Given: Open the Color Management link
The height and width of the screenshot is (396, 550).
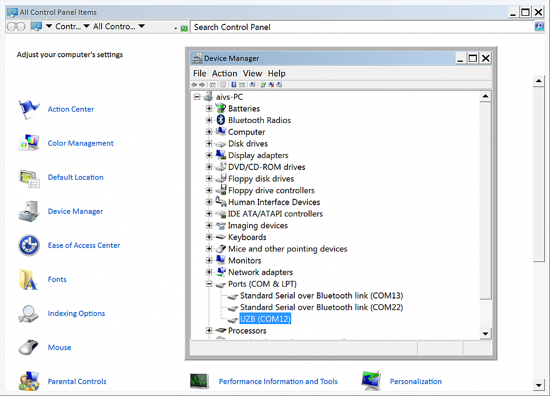Looking at the screenshot, I should pyautogui.click(x=81, y=143).
